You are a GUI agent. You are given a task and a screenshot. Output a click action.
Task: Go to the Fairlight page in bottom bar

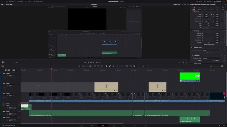tap(135, 126)
